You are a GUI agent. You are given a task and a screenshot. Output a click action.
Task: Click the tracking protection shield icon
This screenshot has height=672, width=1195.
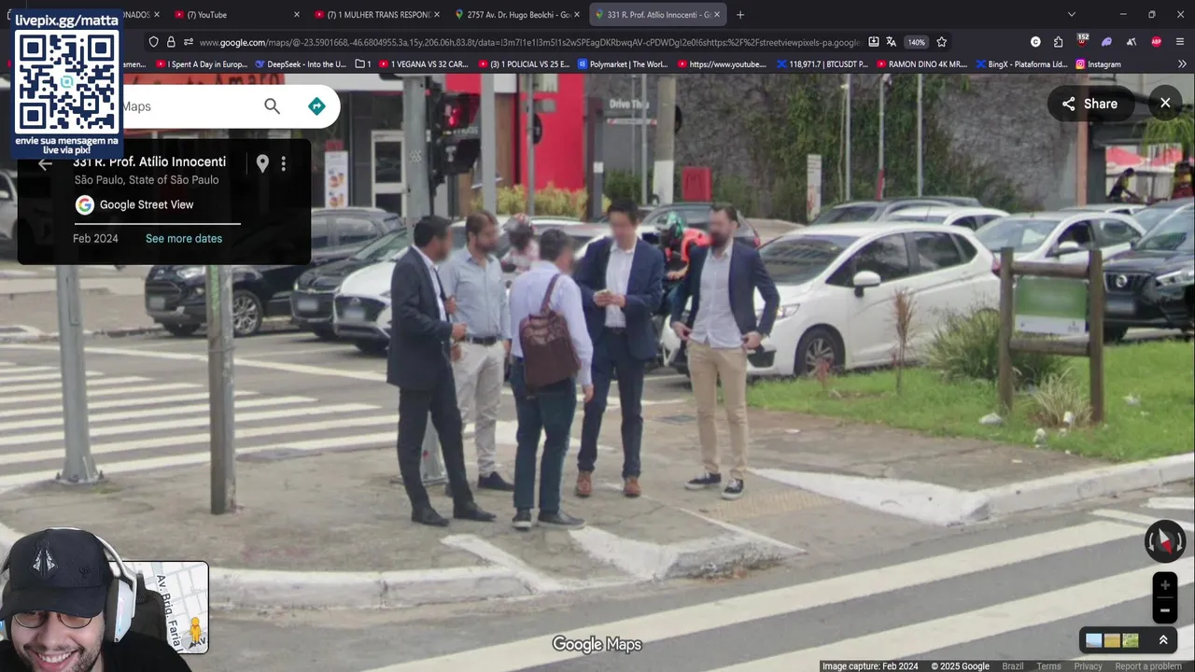(154, 42)
